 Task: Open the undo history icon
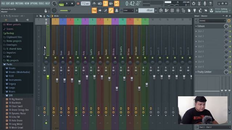point(194,3)
